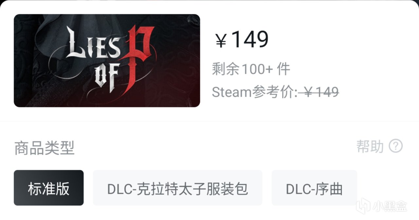The width and height of the screenshot is (419, 220).
Task: Pick the DLC-序曲 product type
Action: coord(314,188)
